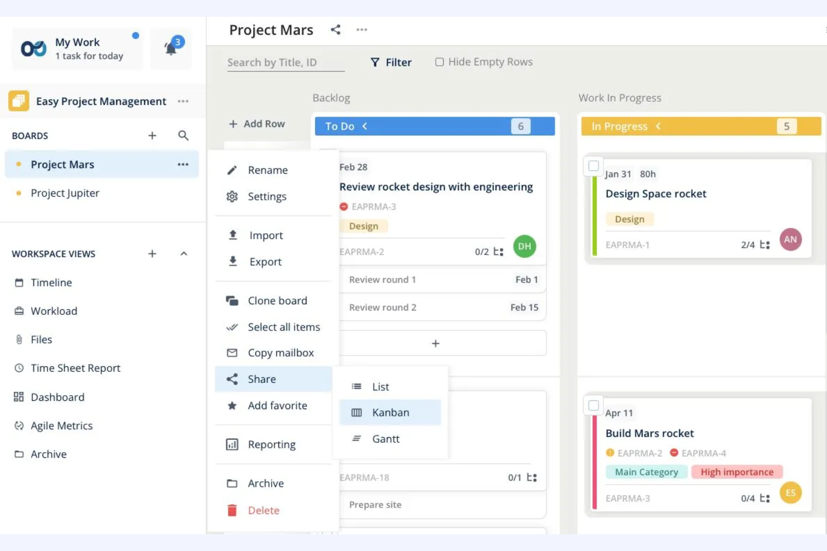Open the Time Sheet Report view
Screen dimensions: 827x551
click(75, 368)
